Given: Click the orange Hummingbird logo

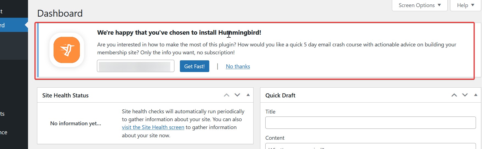Looking at the screenshot, I should click(x=67, y=50).
